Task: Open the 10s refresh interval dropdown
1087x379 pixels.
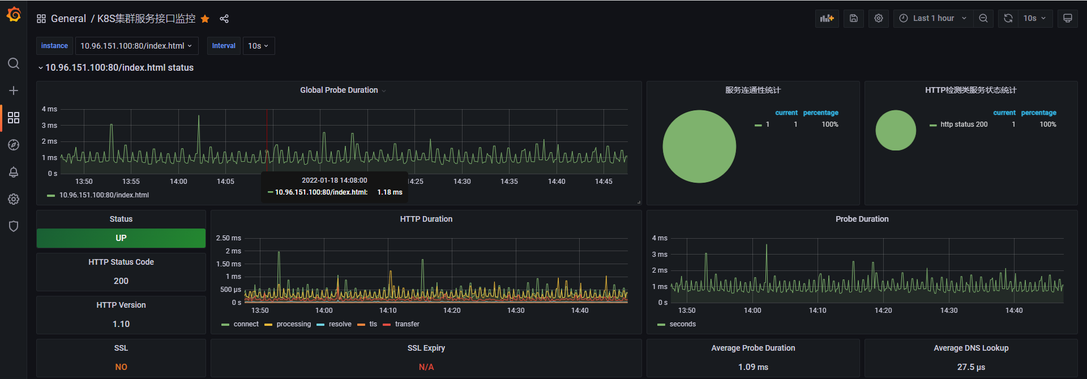Action: pos(1035,18)
